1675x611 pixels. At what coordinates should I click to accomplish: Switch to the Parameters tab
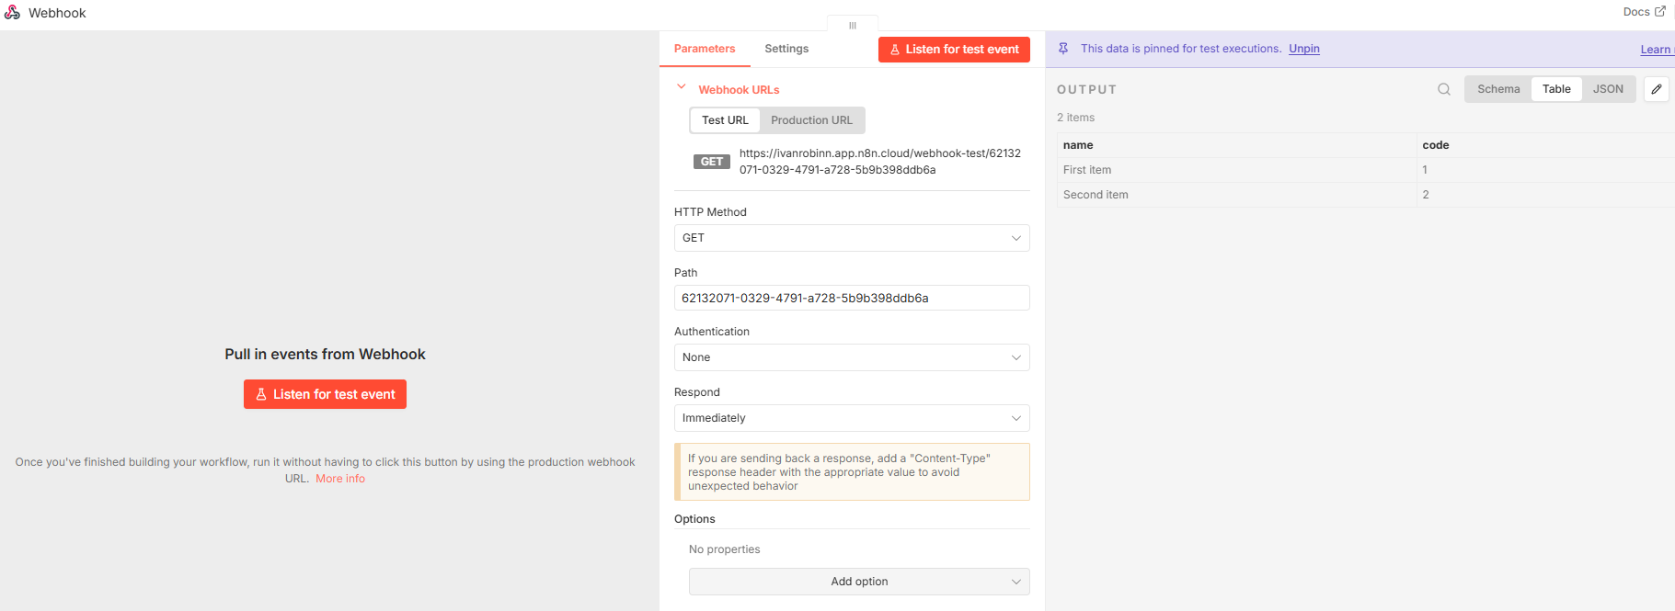pyautogui.click(x=705, y=49)
